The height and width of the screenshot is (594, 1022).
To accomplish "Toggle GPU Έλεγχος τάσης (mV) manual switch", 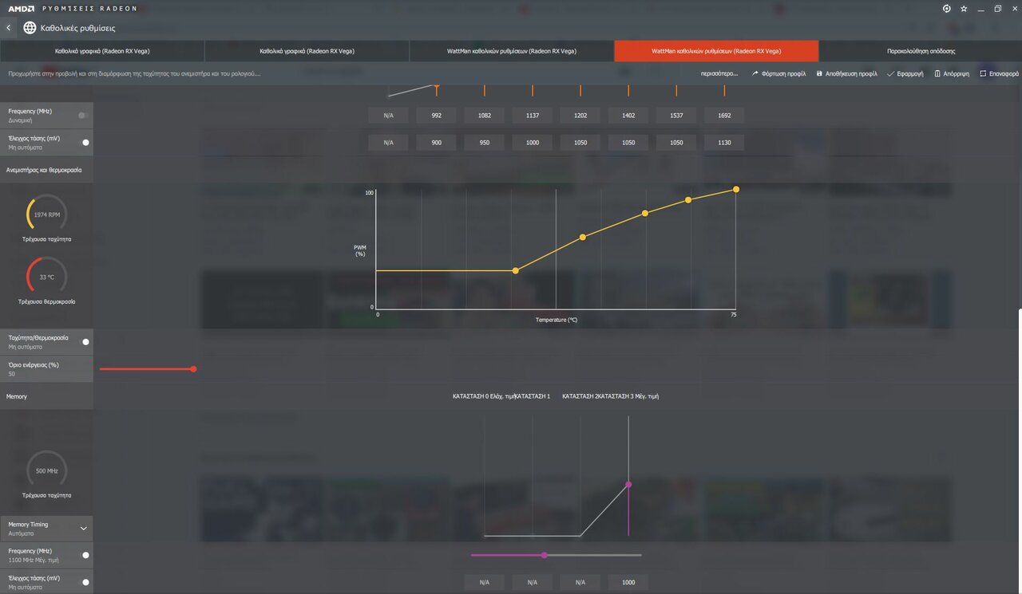I will (85, 143).
